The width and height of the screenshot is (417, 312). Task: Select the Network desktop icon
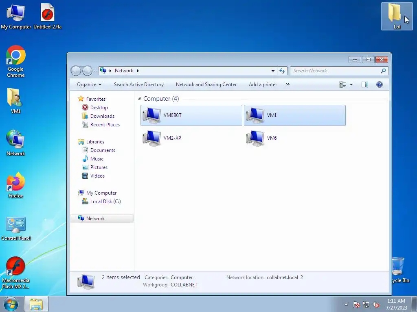coord(16,143)
